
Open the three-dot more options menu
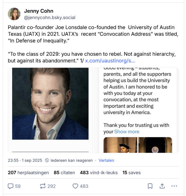pyautogui.click(x=174, y=186)
